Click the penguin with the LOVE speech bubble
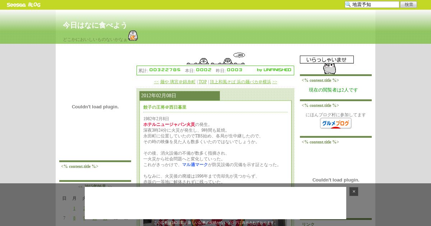This screenshot has width=431, height=226. point(227,61)
